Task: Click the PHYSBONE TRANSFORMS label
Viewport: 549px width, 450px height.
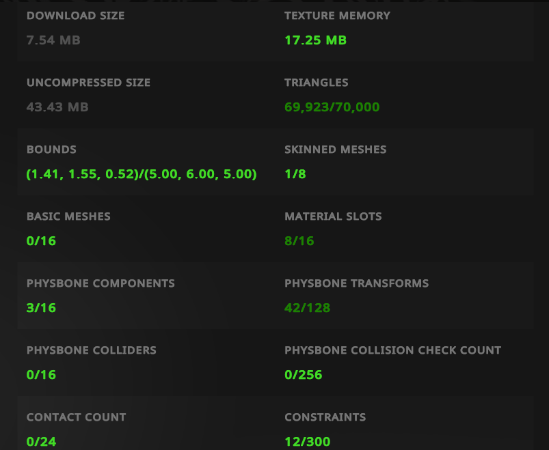Action: [356, 283]
